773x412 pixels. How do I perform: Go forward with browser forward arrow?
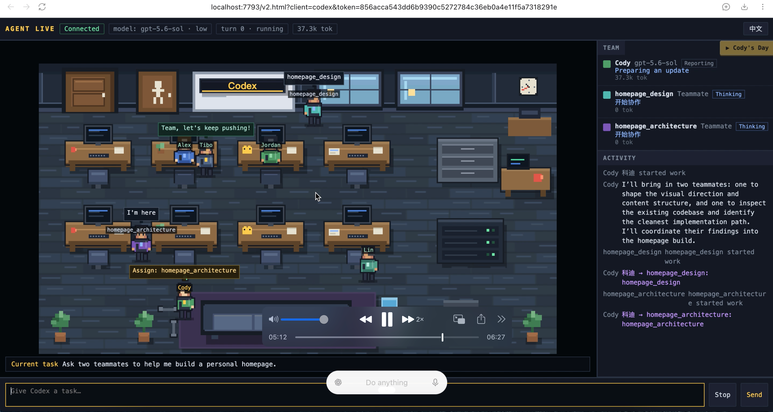27,7
